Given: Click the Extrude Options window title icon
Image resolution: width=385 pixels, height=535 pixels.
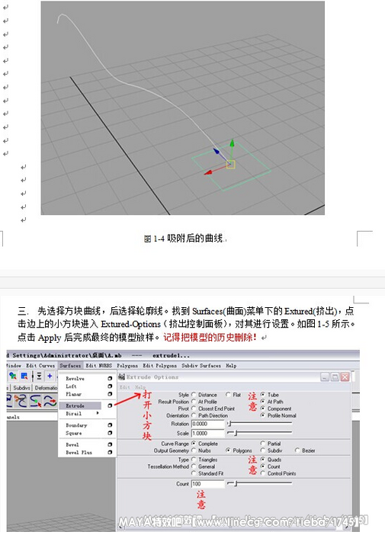Looking at the screenshot, I should pyautogui.click(x=121, y=376).
